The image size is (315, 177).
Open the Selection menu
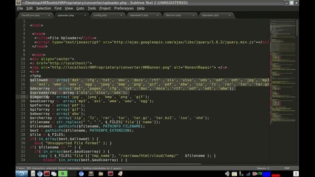click(43, 8)
